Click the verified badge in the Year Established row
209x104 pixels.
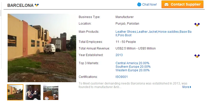[197, 56]
